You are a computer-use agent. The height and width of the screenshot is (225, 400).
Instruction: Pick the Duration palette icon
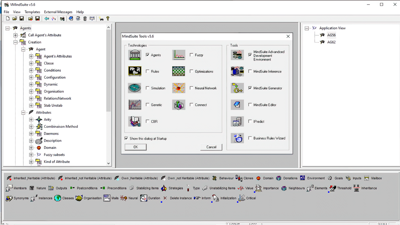(144, 198)
